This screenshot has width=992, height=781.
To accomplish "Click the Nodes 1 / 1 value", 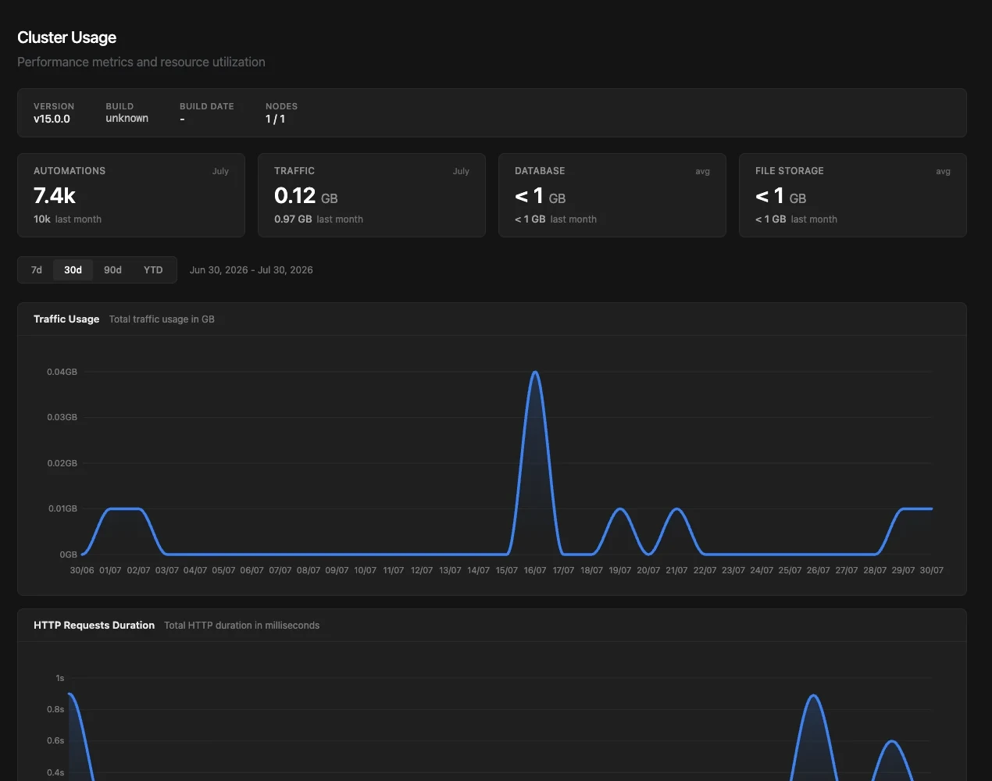I will pos(275,119).
